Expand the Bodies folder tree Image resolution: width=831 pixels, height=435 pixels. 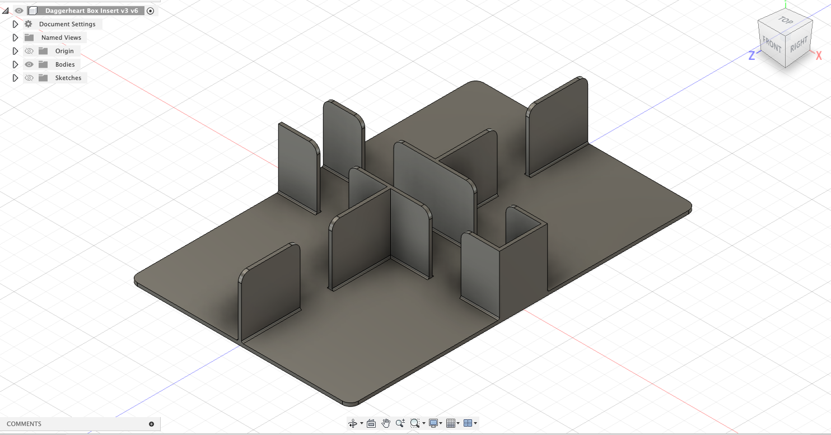point(16,64)
